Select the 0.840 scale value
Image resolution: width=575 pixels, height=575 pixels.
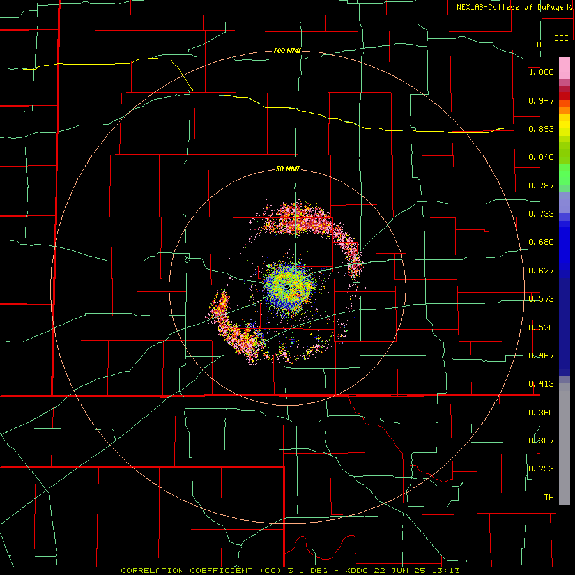tap(541, 157)
